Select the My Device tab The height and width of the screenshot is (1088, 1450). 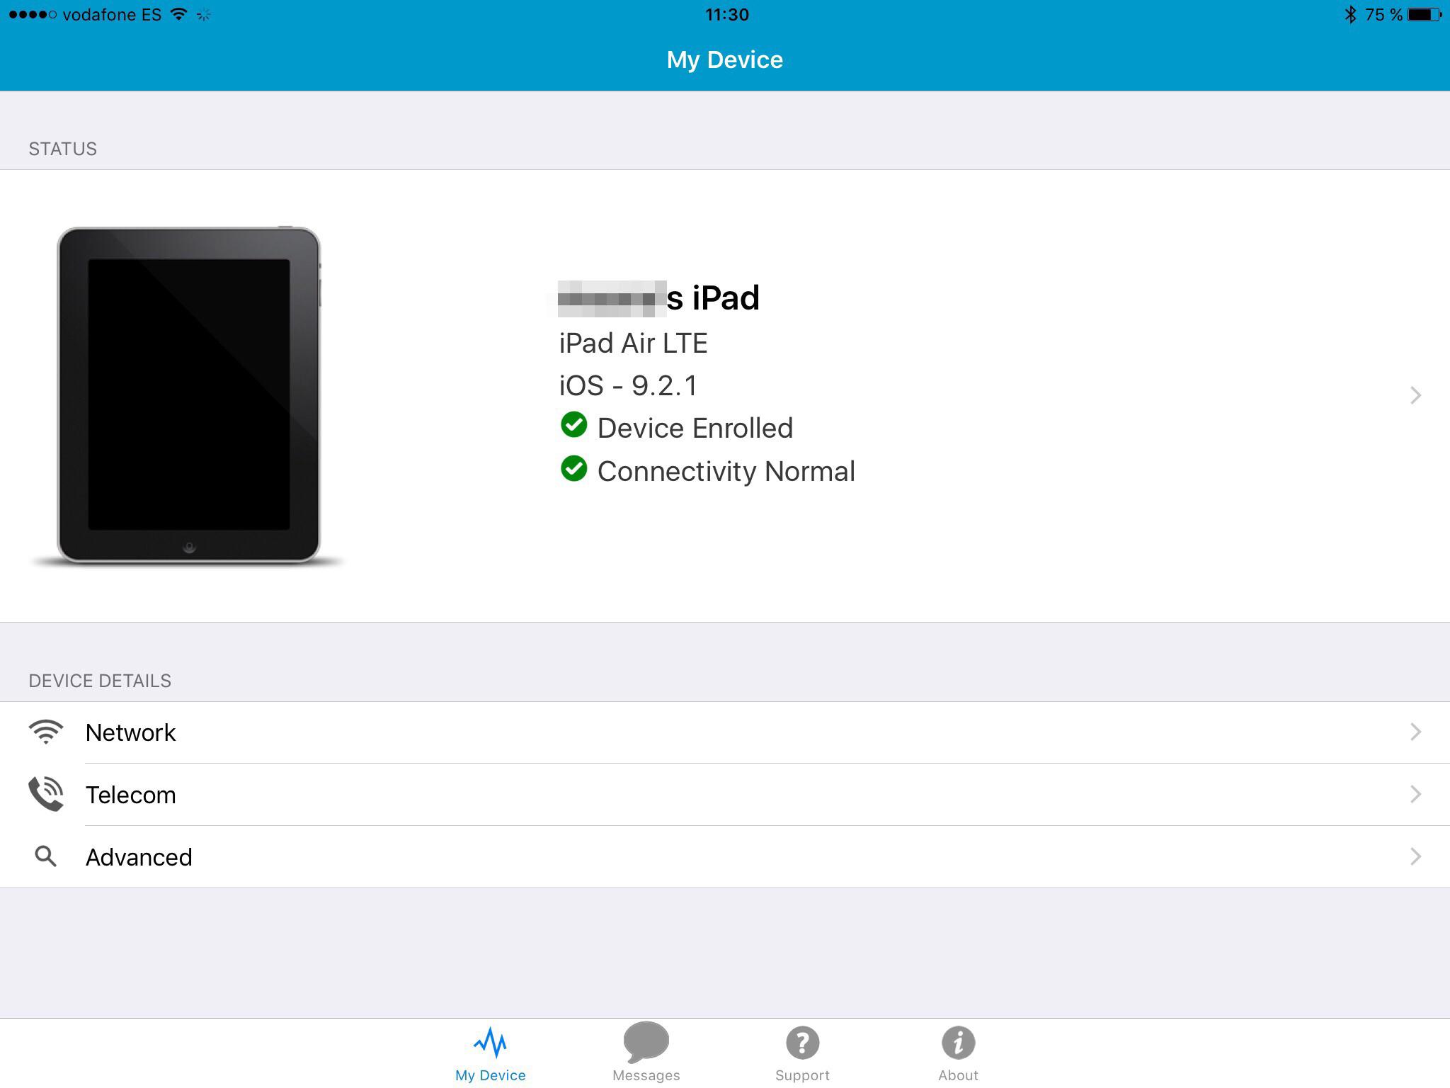coord(491,1053)
